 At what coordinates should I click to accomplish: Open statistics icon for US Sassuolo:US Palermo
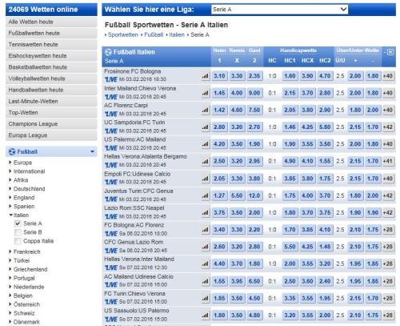coord(206,315)
